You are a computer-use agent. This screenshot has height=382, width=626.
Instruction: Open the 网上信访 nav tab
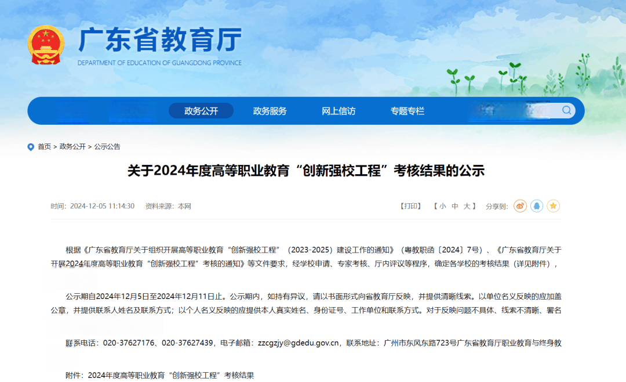coord(339,111)
